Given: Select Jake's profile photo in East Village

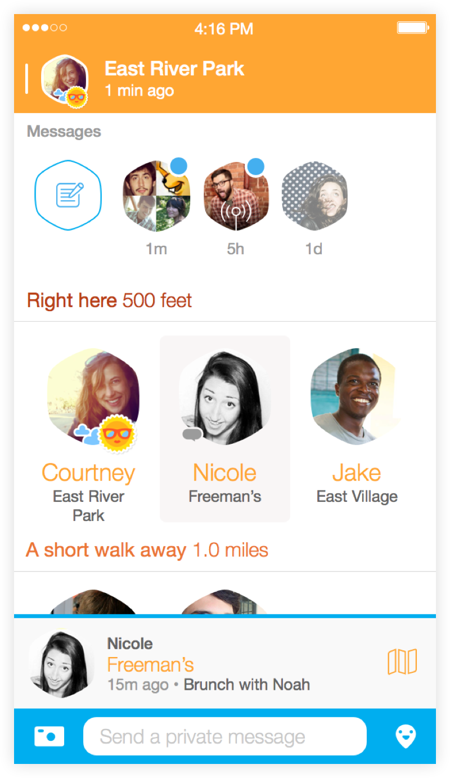Looking at the screenshot, I should [x=357, y=397].
